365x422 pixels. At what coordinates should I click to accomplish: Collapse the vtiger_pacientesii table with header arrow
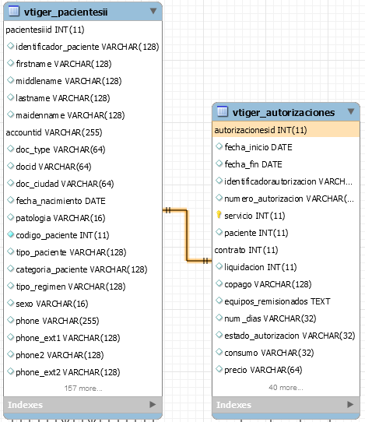tap(153, 11)
